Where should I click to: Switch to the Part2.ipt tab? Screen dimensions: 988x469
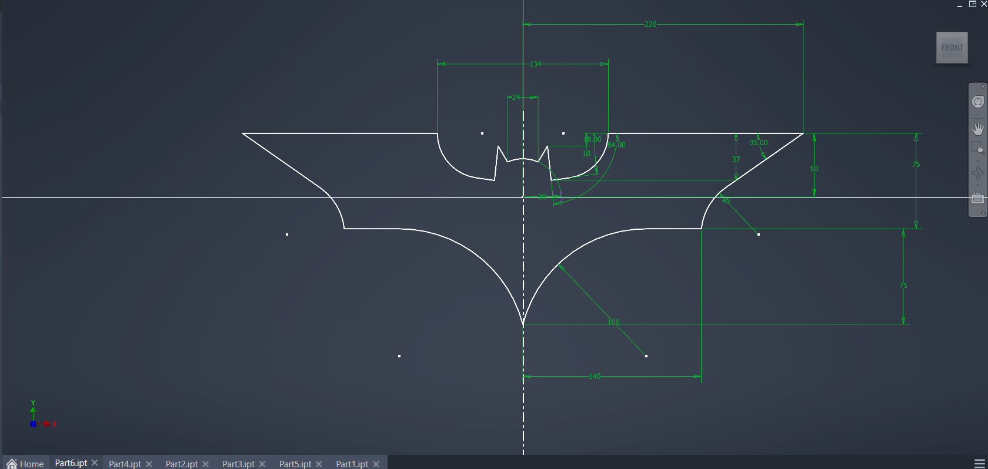pyautogui.click(x=181, y=464)
